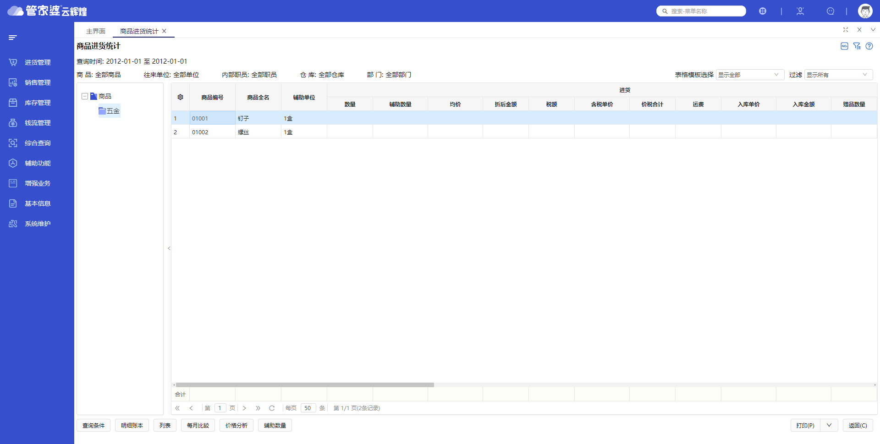Image resolution: width=880 pixels, height=444 pixels.
Task: Open the 过滤 显示所有 dropdown
Action: (838, 75)
